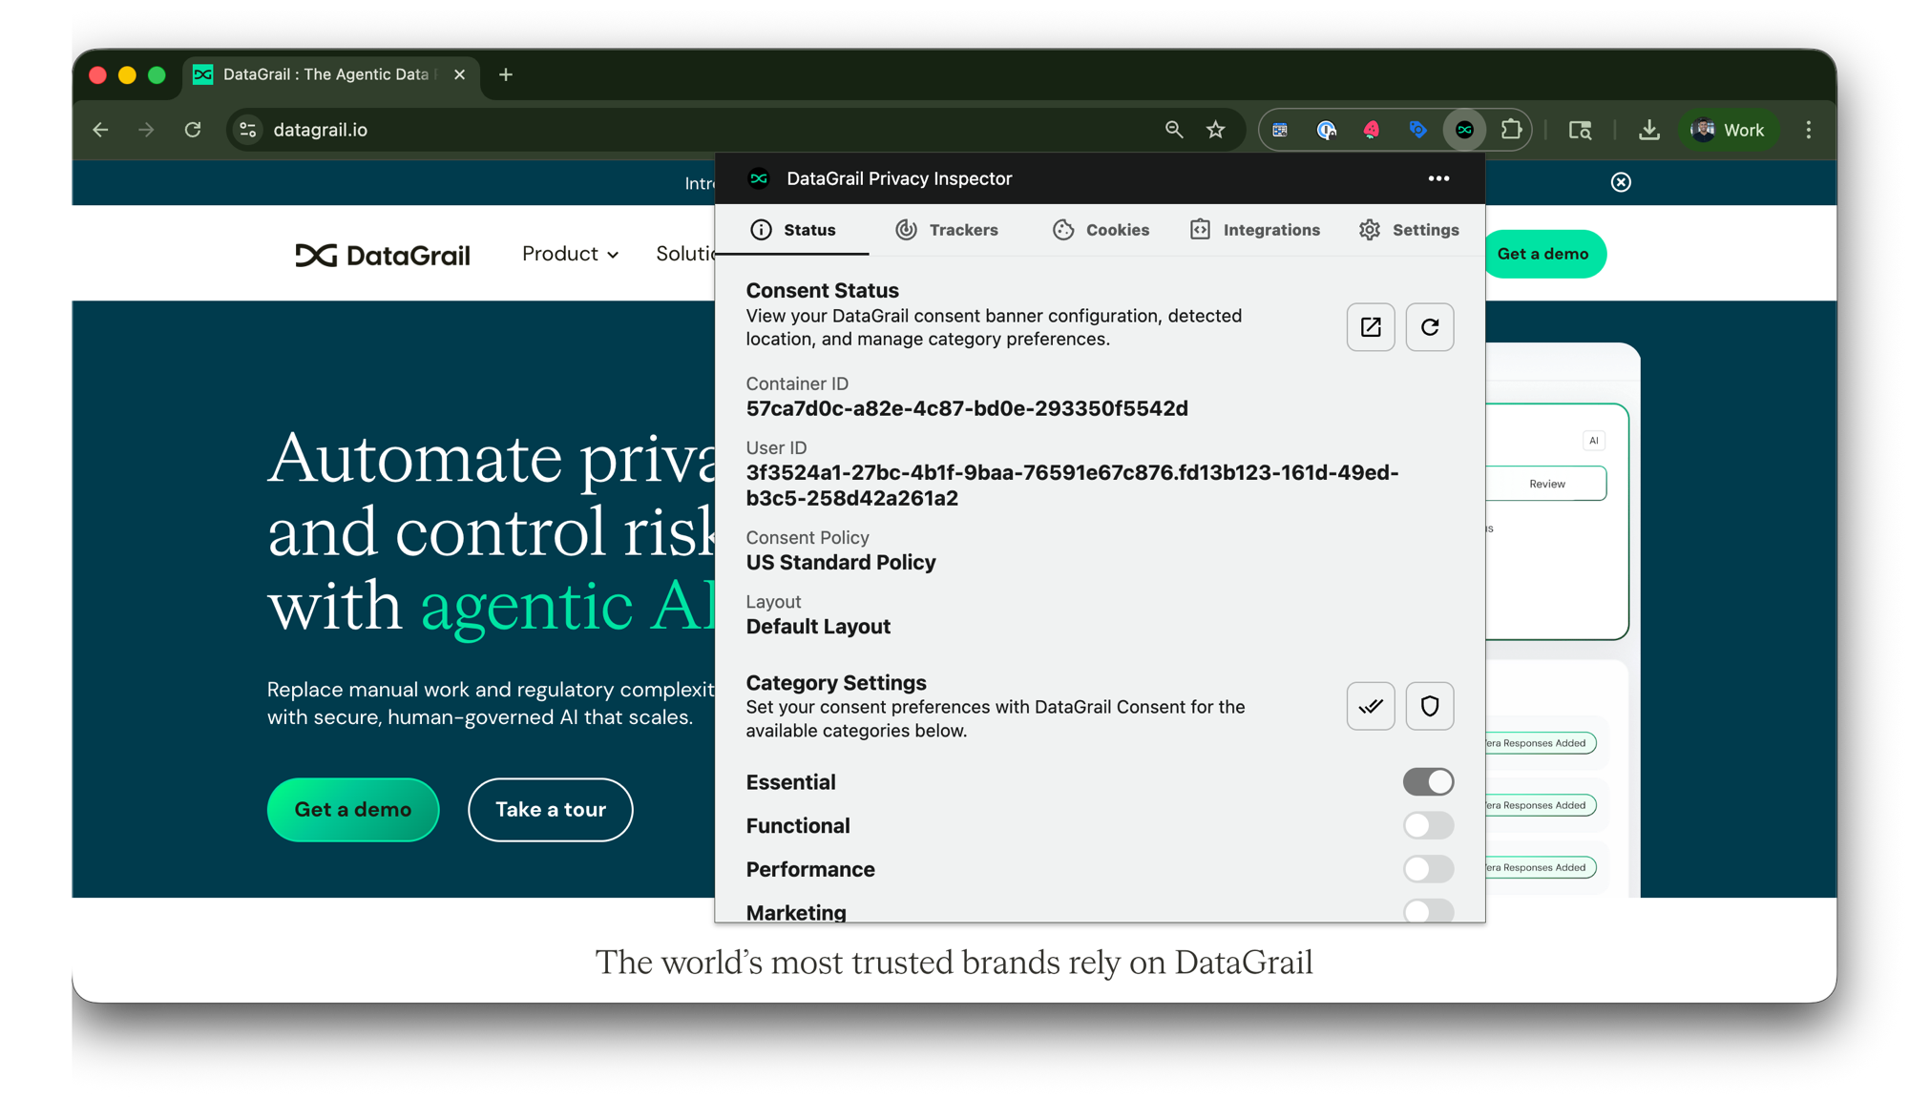Accept all categories via double-check icon
The height and width of the screenshot is (1098, 1909).
1371,706
